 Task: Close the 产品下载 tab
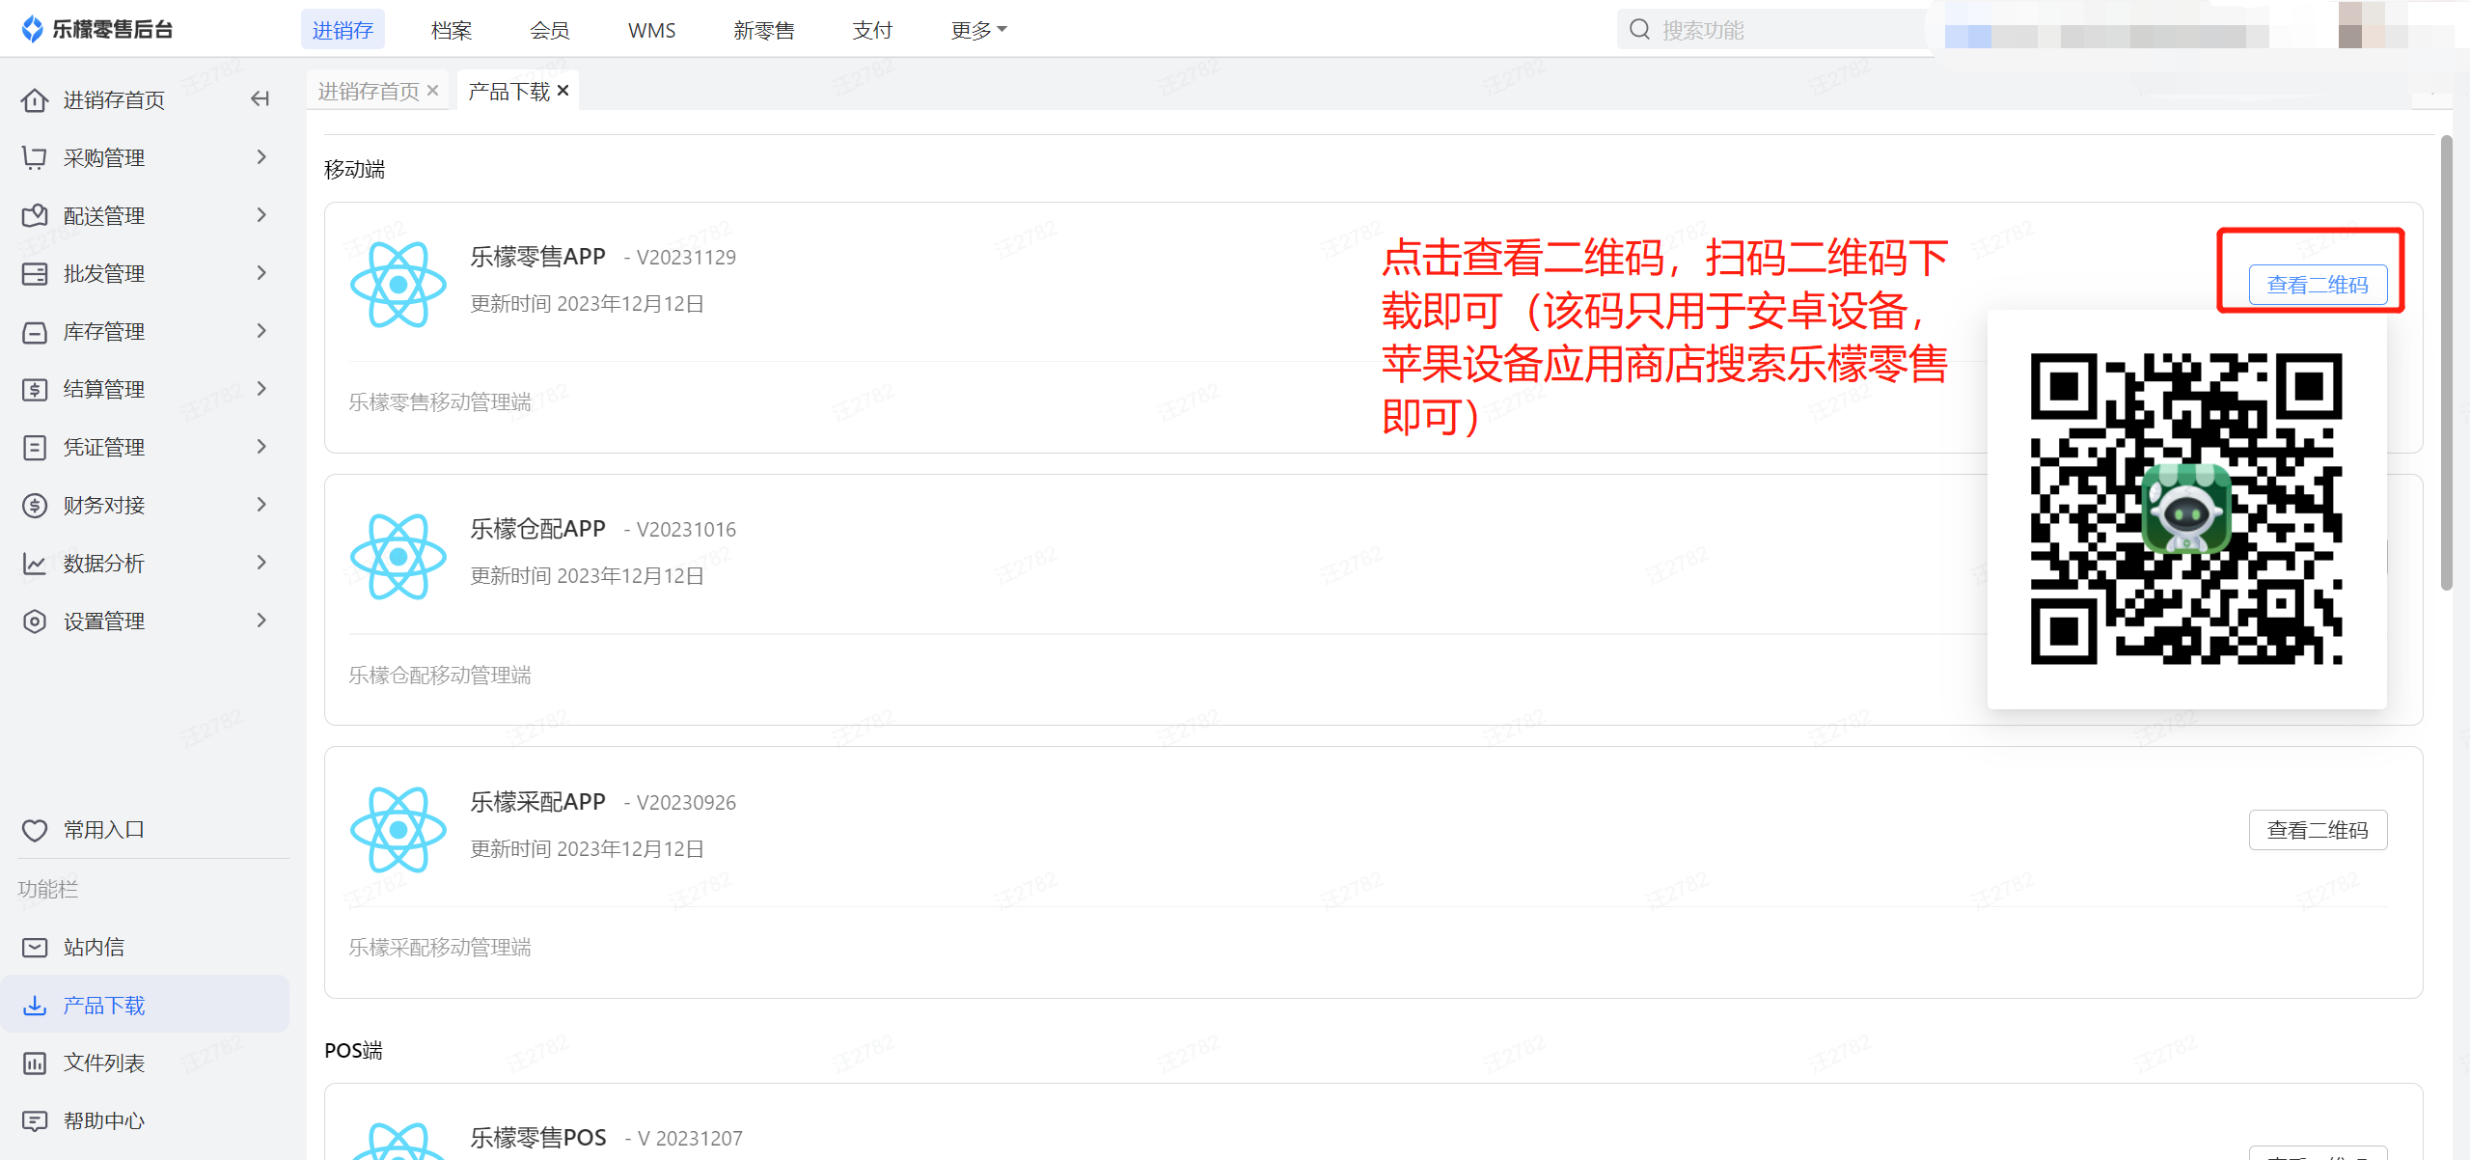[563, 91]
